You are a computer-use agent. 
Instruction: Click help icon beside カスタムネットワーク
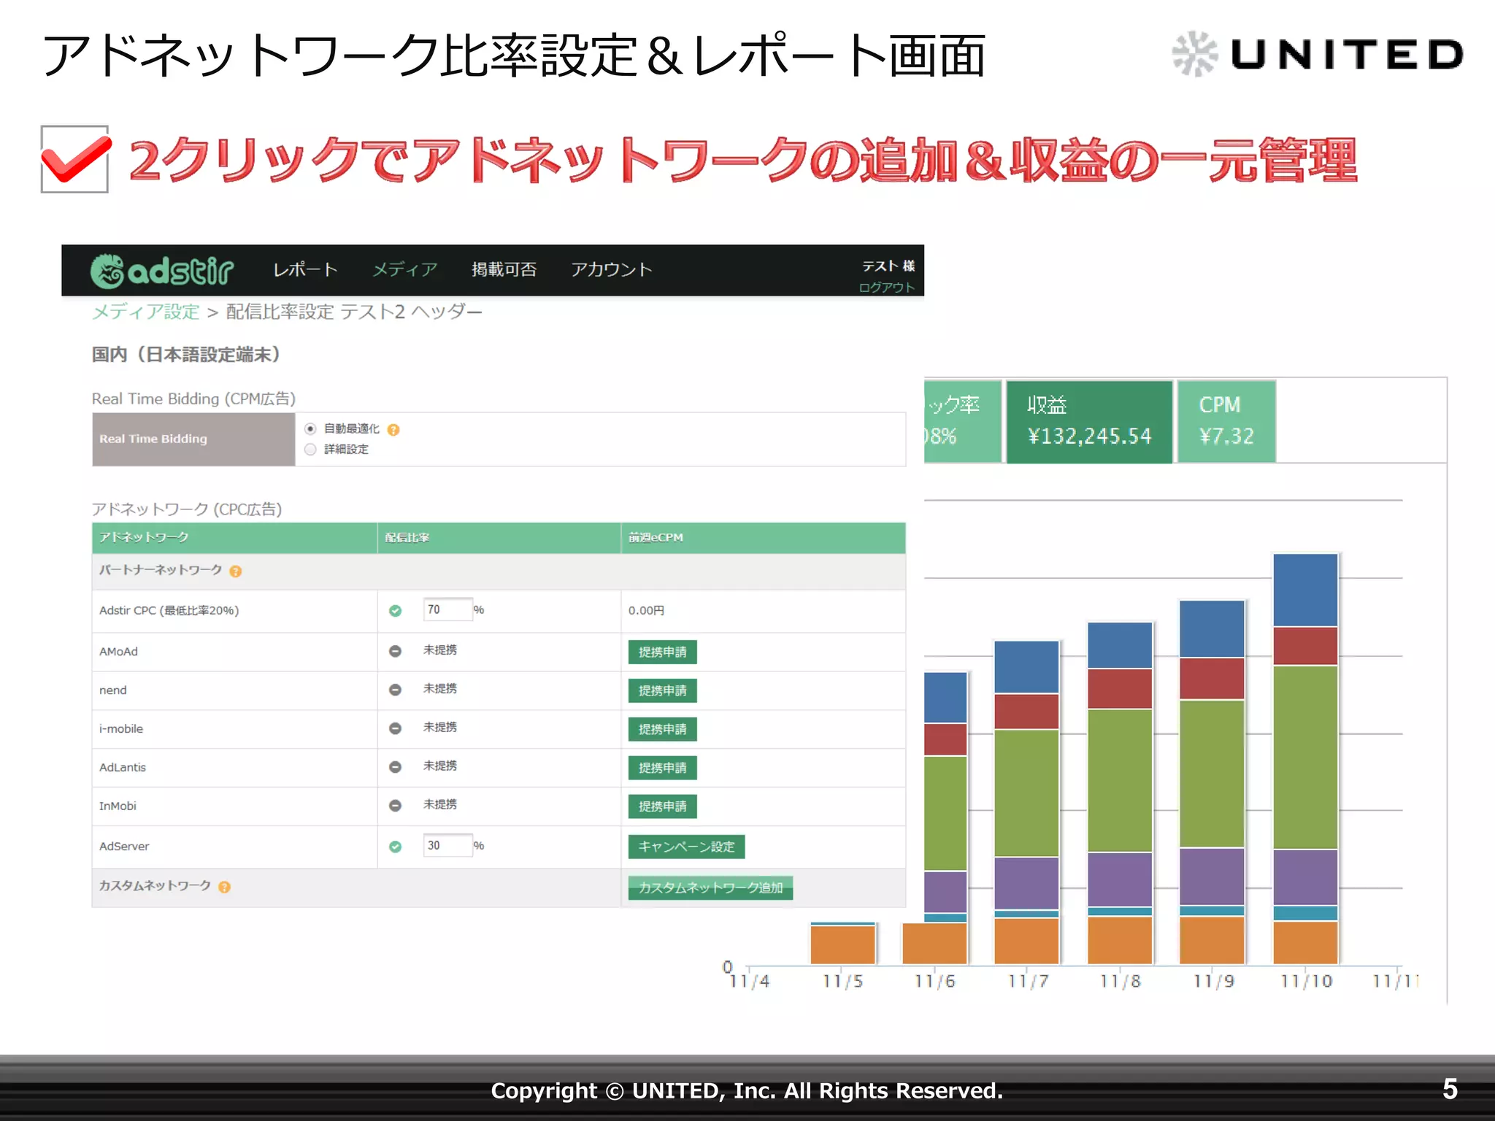[224, 887]
